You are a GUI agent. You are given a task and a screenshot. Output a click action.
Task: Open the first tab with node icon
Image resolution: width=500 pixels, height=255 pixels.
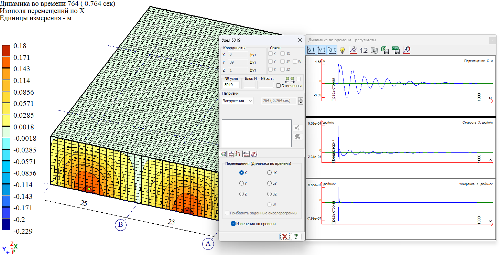click(x=224, y=154)
